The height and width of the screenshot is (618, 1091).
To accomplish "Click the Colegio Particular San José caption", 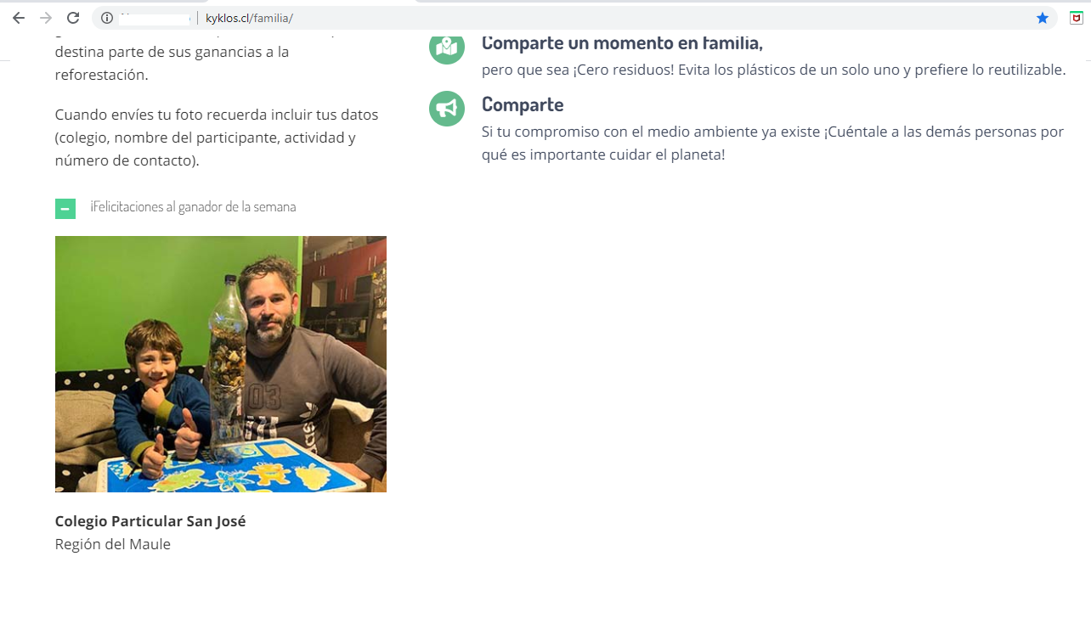I will (150, 521).
